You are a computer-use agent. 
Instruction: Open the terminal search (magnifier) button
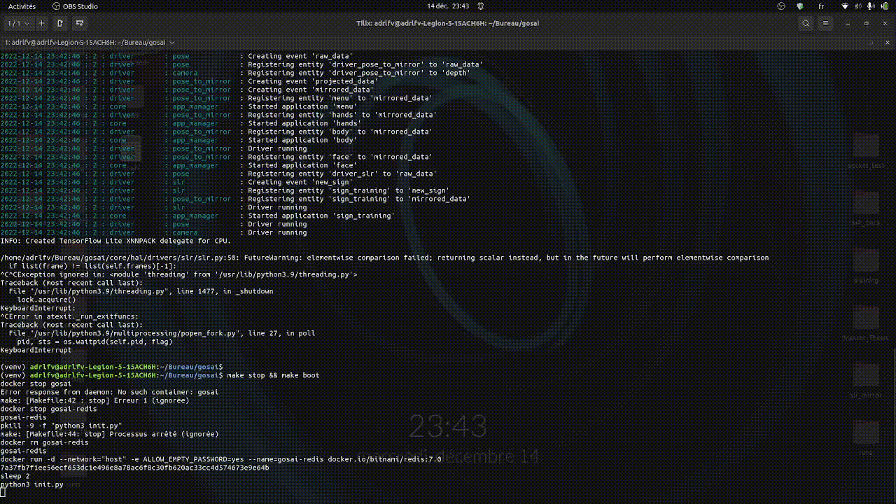pyautogui.click(x=806, y=23)
